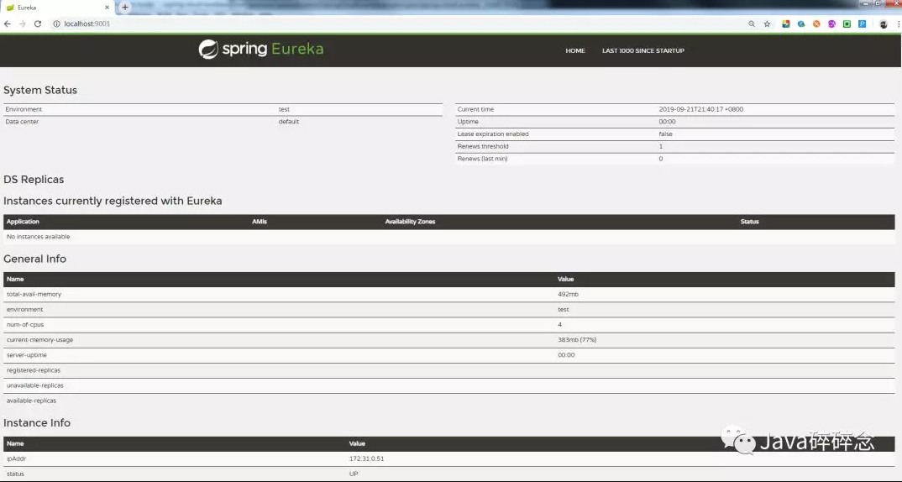902x482 pixels.
Task: Select the available-replicas row
Action: point(449,401)
